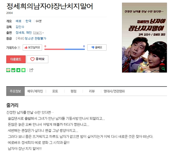Screen dimensions: 173x154
Task: Open the 명대사/연관영화 tab
Action: (114, 91)
